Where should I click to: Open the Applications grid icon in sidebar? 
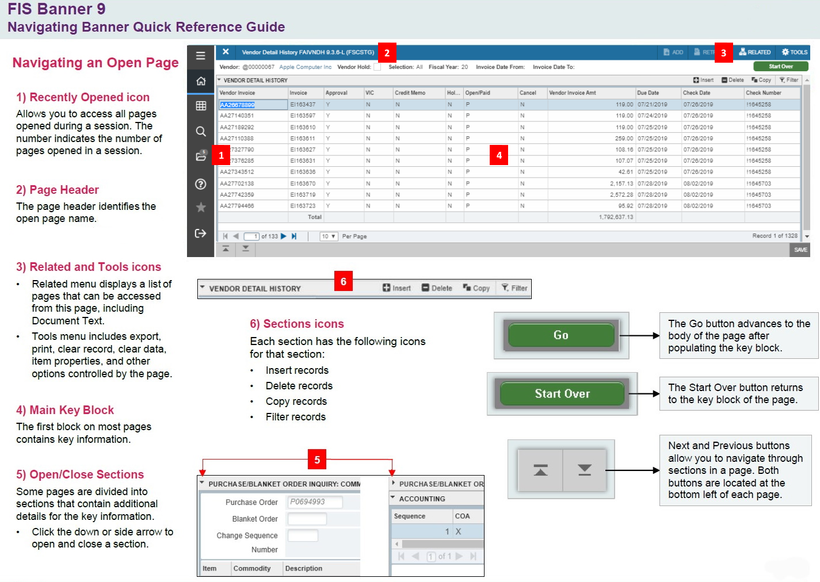pos(200,106)
